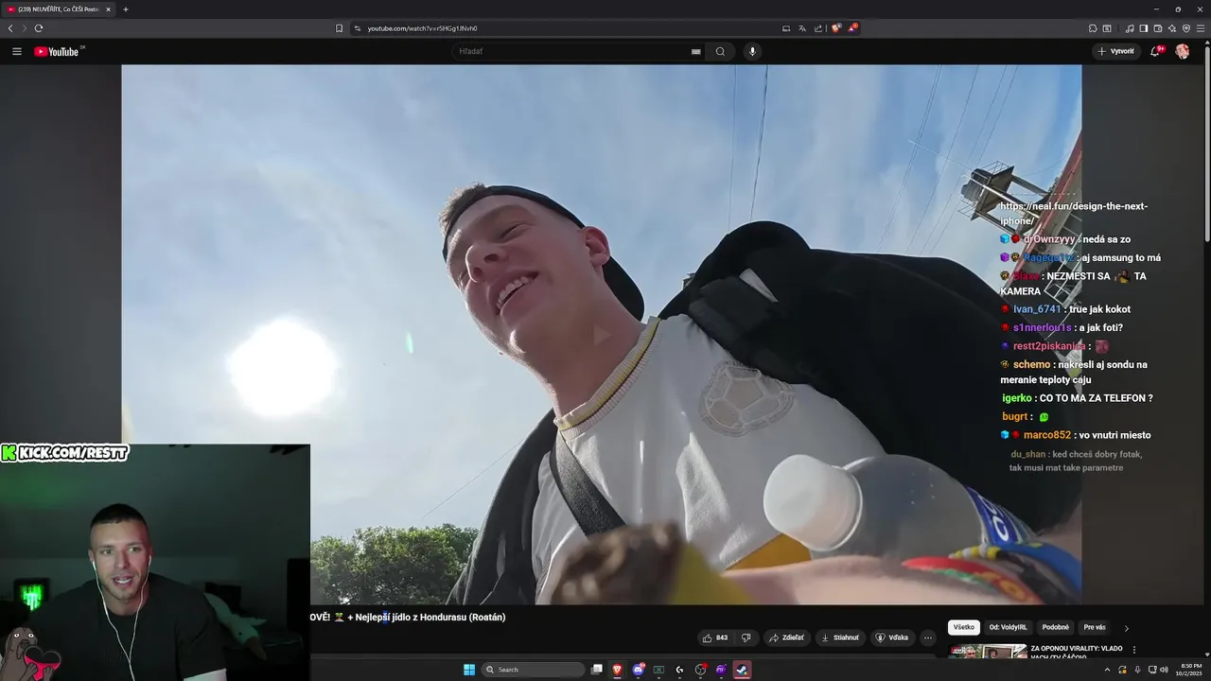Open Steam from the taskbar
This screenshot has height=681, width=1211.
point(742,670)
